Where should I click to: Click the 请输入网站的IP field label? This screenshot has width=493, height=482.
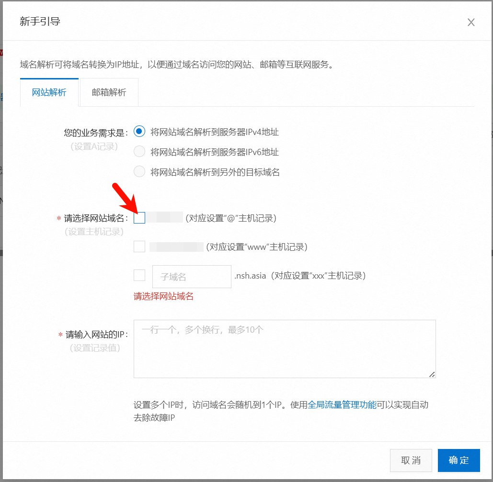tap(96, 335)
